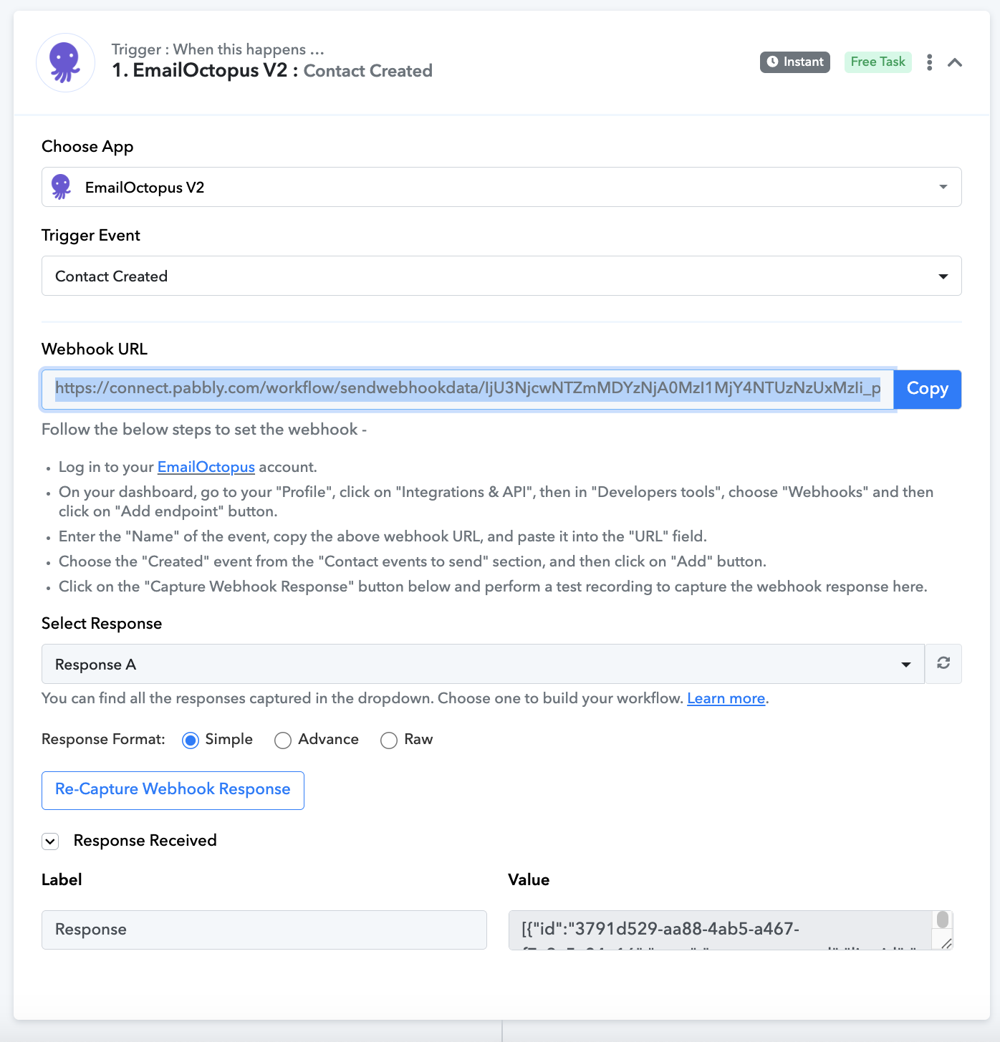
Task: Click the EmailOctopus logo in the trigger header
Action: pos(65,62)
